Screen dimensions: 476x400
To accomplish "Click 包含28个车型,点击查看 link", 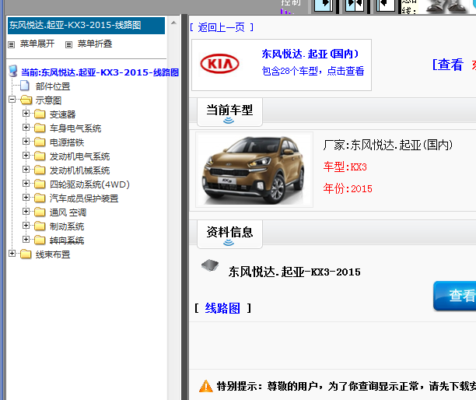I will click(x=313, y=71).
